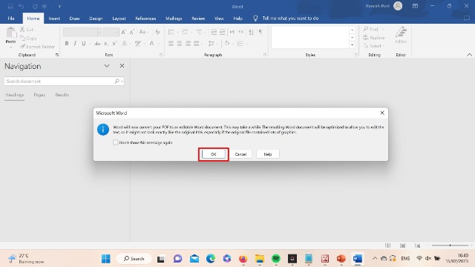Click the zoom slider in status bar
This screenshot has height=267, width=475.
click(x=451, y=245)
